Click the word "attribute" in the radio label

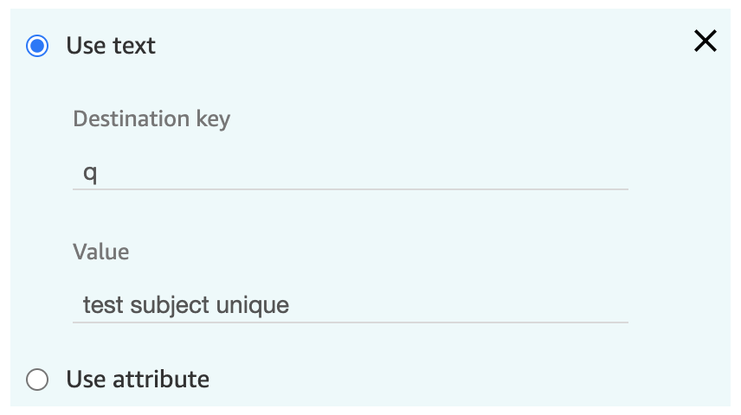161,380
